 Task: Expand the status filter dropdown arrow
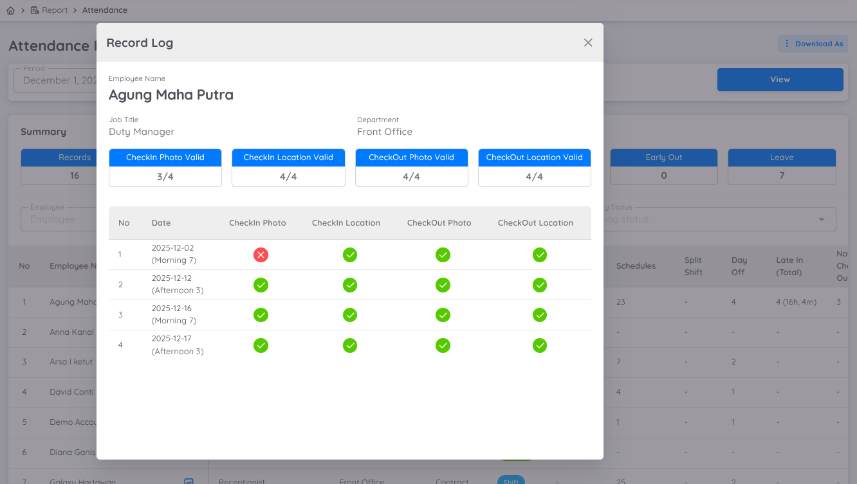tap(821, 220)
